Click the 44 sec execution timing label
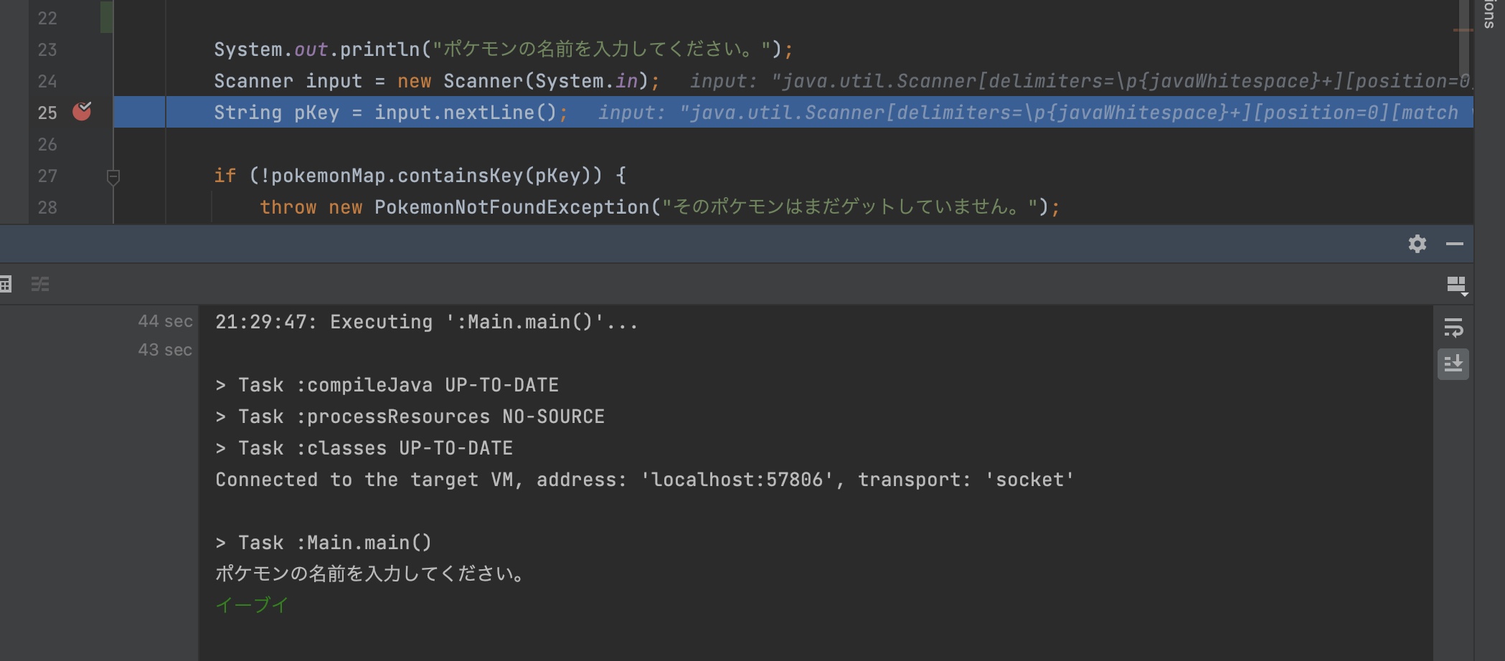 click(164, 321)
